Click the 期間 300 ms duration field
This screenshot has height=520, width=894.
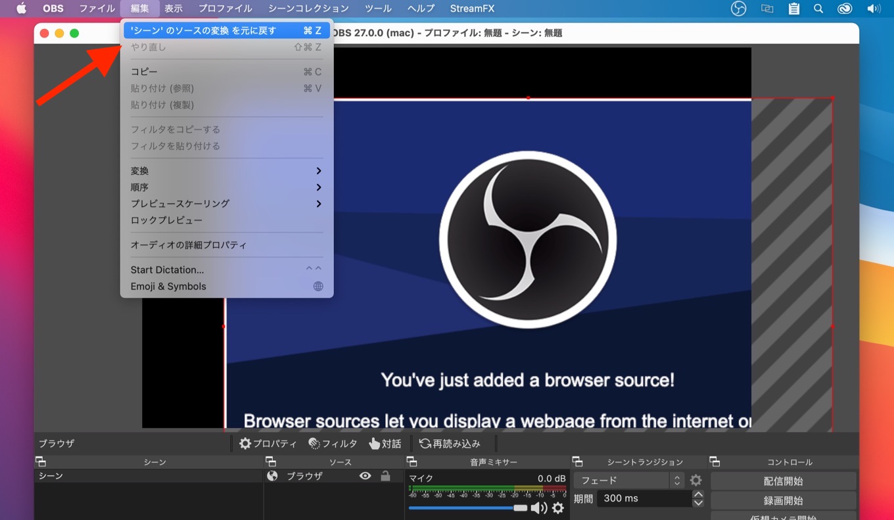pos(644,498)
